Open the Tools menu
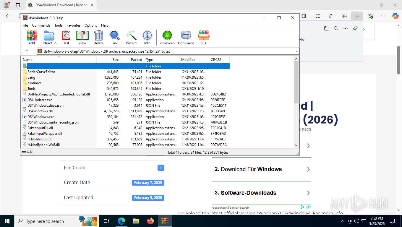 point(58,25)
